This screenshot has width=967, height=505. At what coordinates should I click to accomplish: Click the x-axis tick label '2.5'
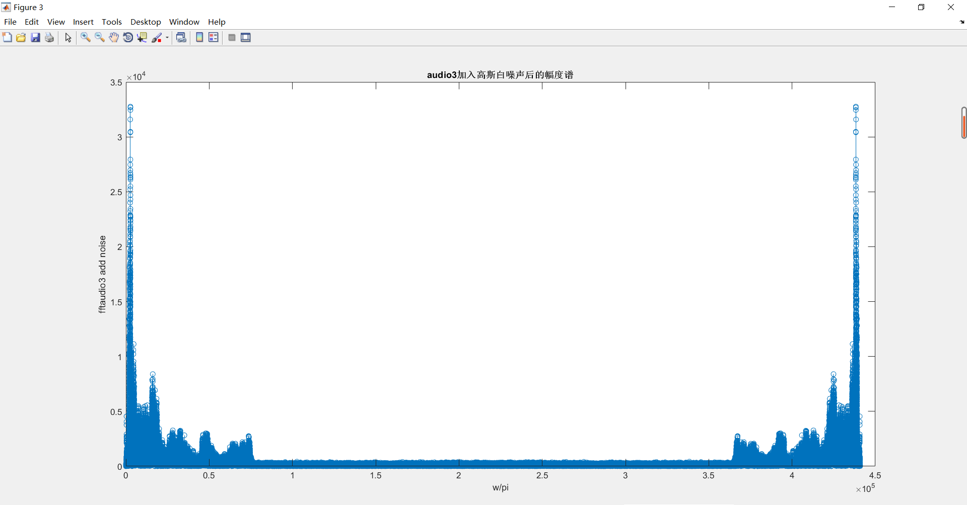[542, 475]
